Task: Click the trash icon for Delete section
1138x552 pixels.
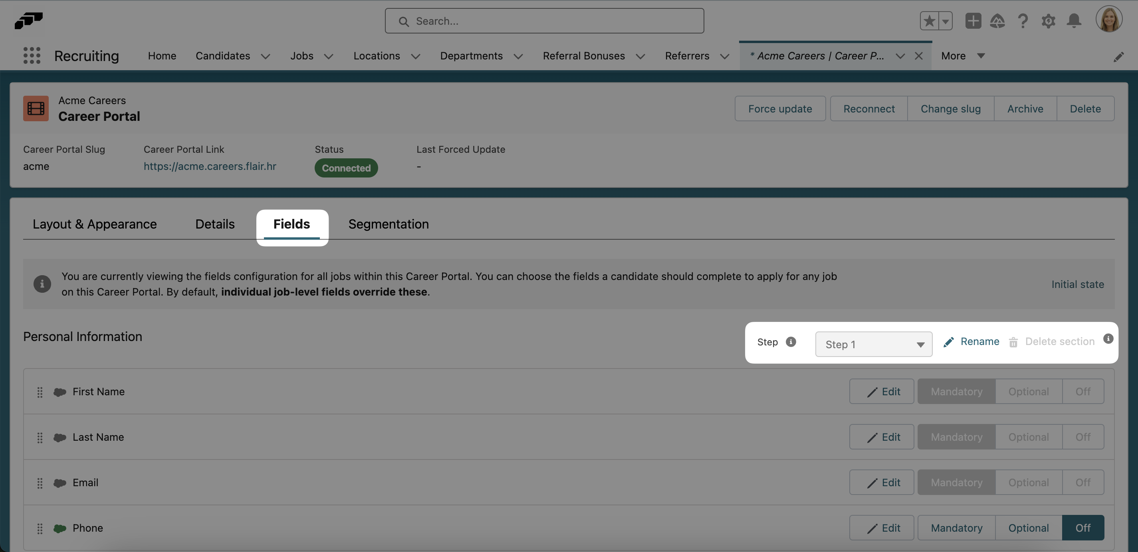Action: [x=1013, y=342]
